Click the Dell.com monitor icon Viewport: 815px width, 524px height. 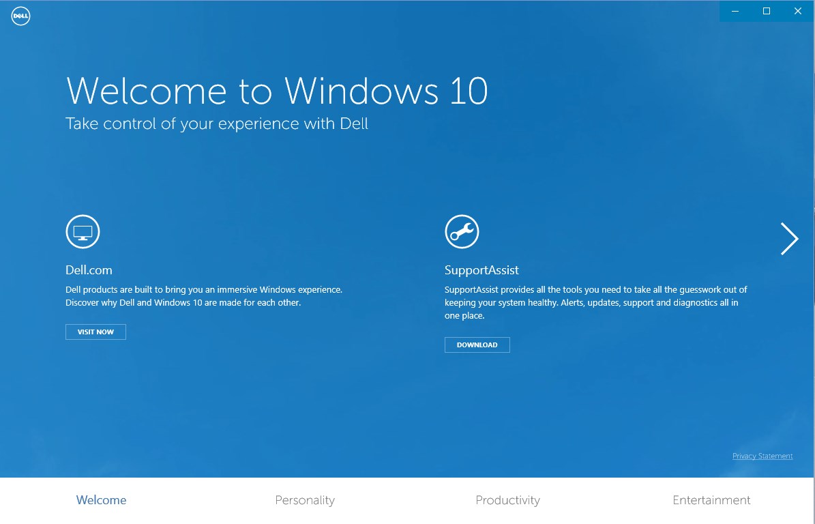point(83,231)
